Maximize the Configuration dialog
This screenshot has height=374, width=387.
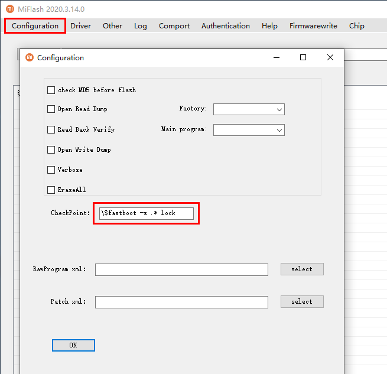pyautogui.click(x=303, y=57)
